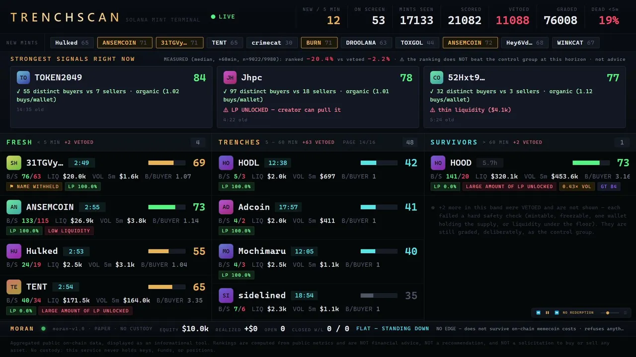Screen dimensions: 636x357
Task: Click the HO avatar for HODL row
Action: coord(226,163)
